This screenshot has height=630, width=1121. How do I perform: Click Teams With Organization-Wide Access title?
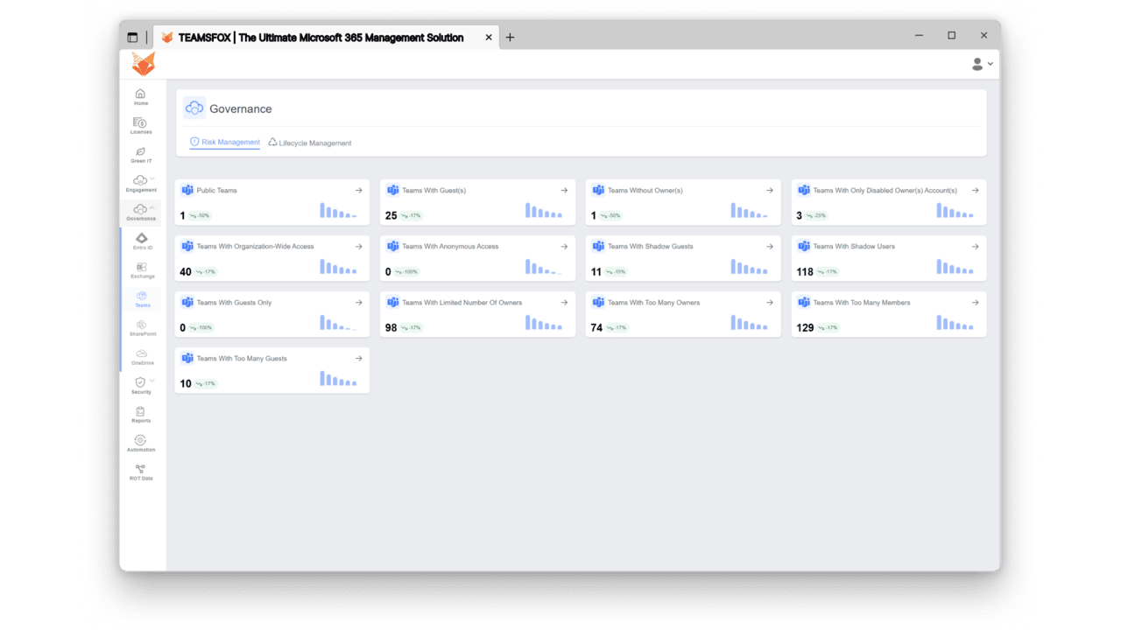tap(255, 246)
